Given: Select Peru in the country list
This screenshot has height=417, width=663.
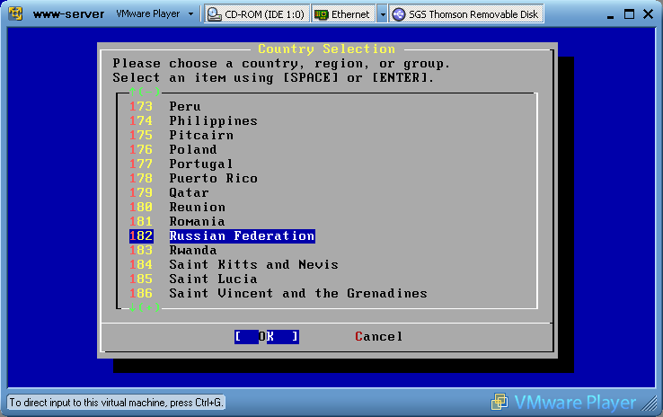Looking at the screenshot, I should pyautogui.click(x=185, y=106).
